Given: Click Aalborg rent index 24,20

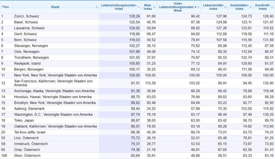Looking at the screenshot, I should click(151, 109).
